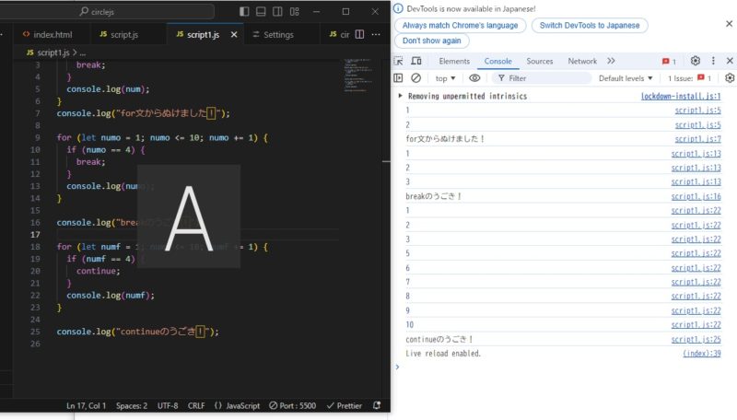This screenshot has height=420, width=737.
Task: Open VS Code notifications bell
Action: point(376,405)
